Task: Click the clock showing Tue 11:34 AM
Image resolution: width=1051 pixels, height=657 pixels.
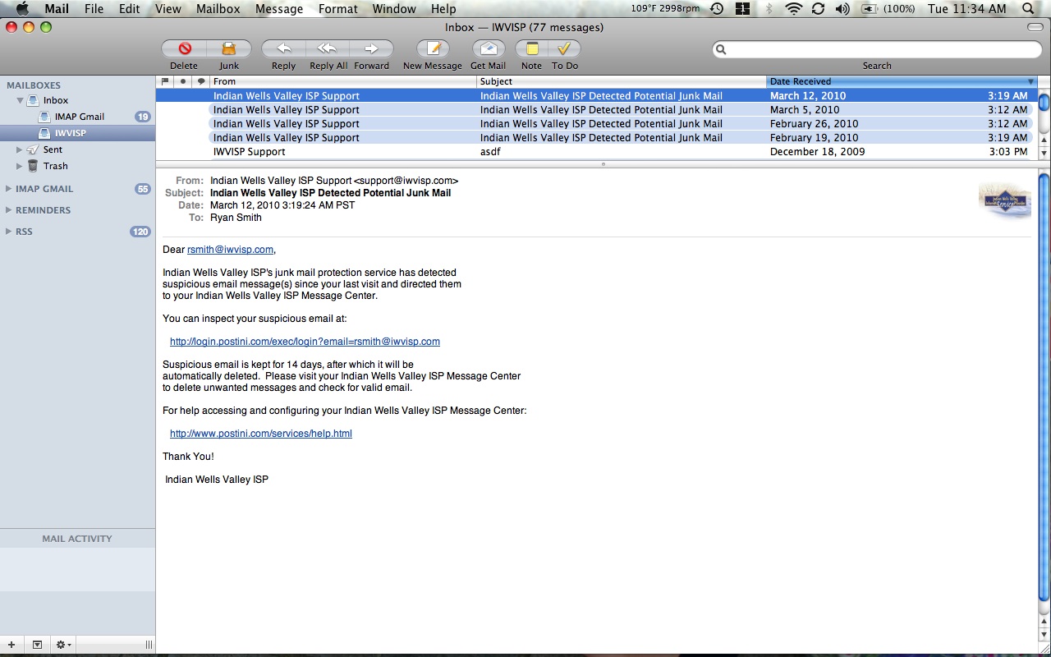Action: (966, 9)
